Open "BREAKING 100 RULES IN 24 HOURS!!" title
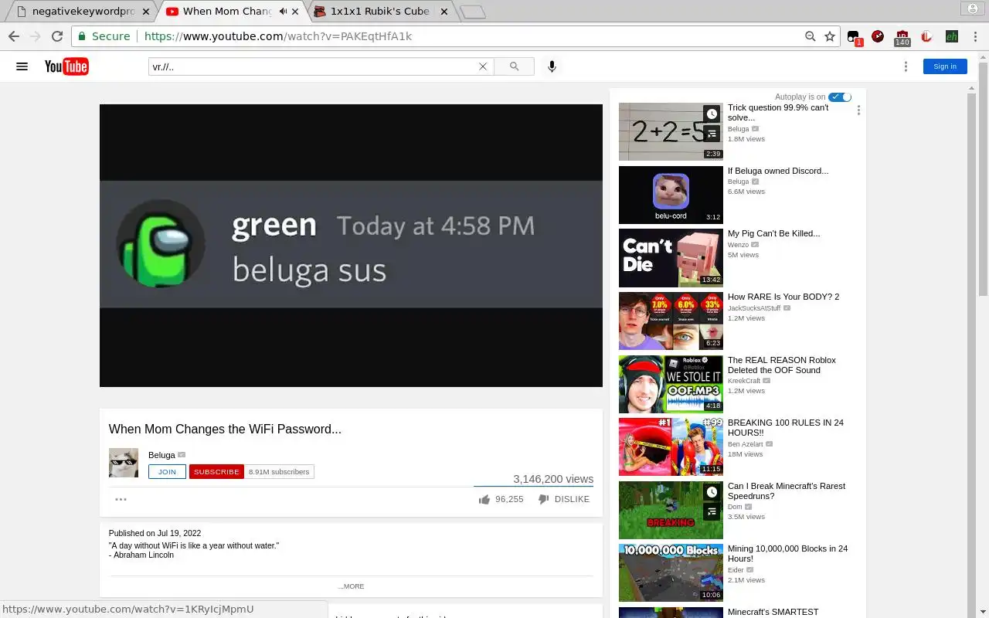Image resolution: width=989 pixels, height=618 pixels. (786, 427)
